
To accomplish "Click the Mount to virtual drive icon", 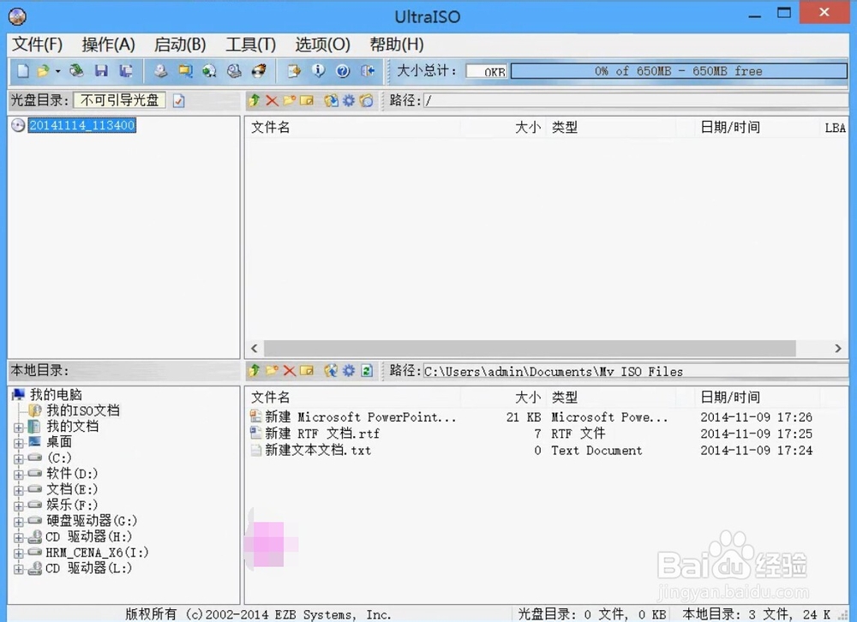I will tap(235, 71).
